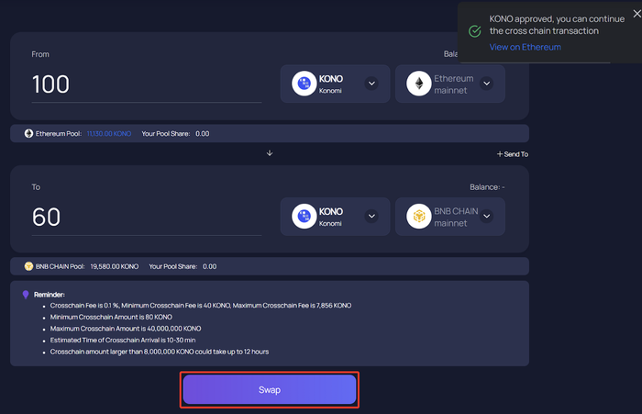
Task: Click the purple Reminder pin icon
Action: (x=26, y=295)
